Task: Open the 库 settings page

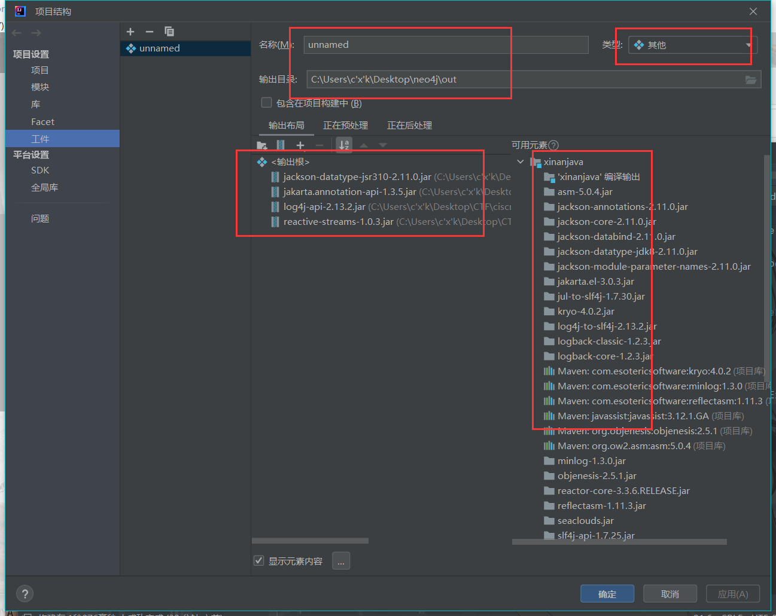Action: pyautogui.click(x=36, y=105)
